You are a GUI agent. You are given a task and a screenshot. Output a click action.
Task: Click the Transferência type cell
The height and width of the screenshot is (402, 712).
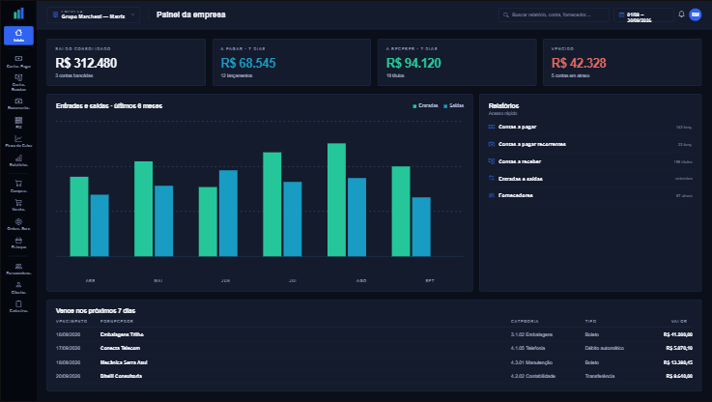(x=599, y=376)
